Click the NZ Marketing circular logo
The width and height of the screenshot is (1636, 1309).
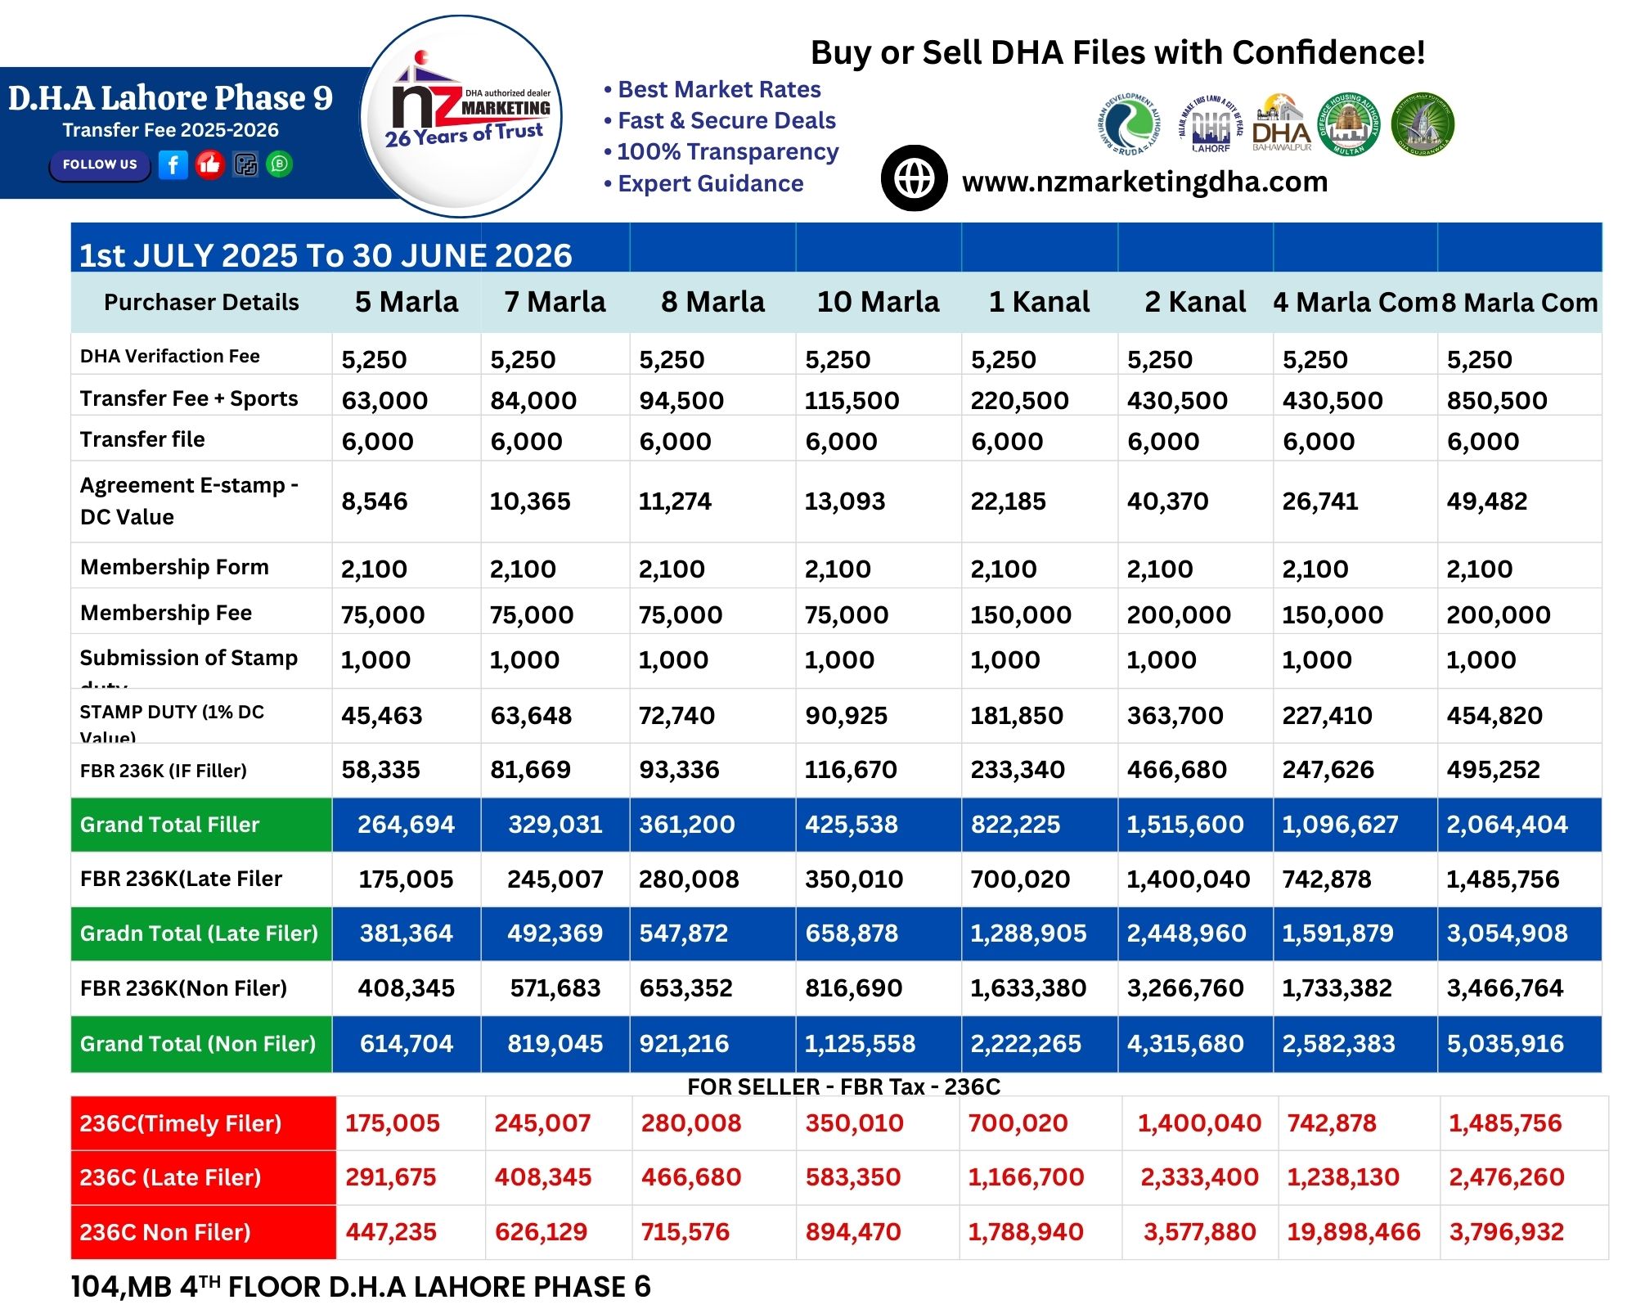click(x=463, y=115)
